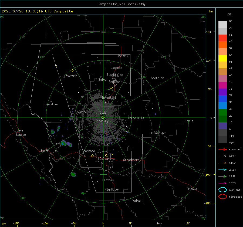Screen dimensions: 243x227
Task: Click the red forecast arrow in legend
Action: (222, 149)
